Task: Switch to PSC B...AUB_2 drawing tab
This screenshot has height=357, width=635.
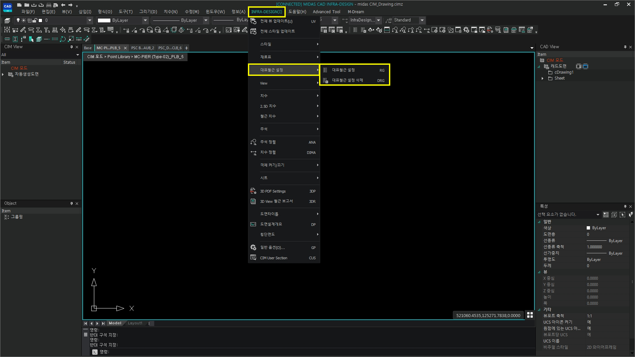Action: [142, 48]
